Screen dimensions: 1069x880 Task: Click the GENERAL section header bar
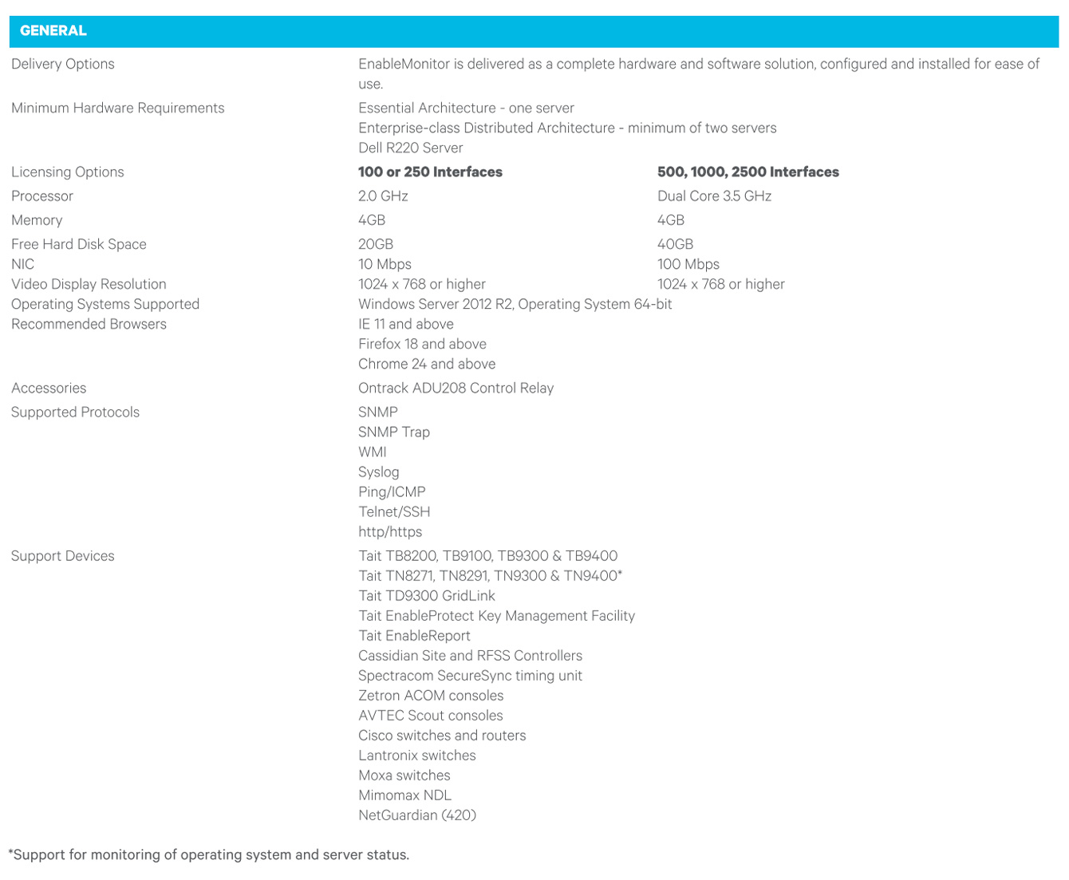[533, 31]
